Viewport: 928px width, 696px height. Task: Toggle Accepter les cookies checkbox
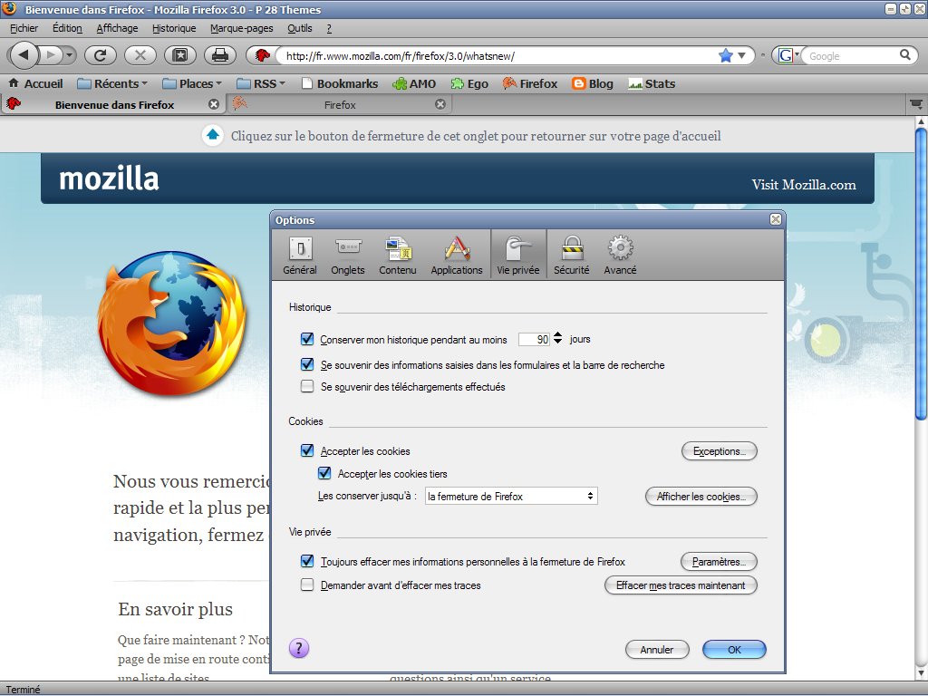(306, 450)
